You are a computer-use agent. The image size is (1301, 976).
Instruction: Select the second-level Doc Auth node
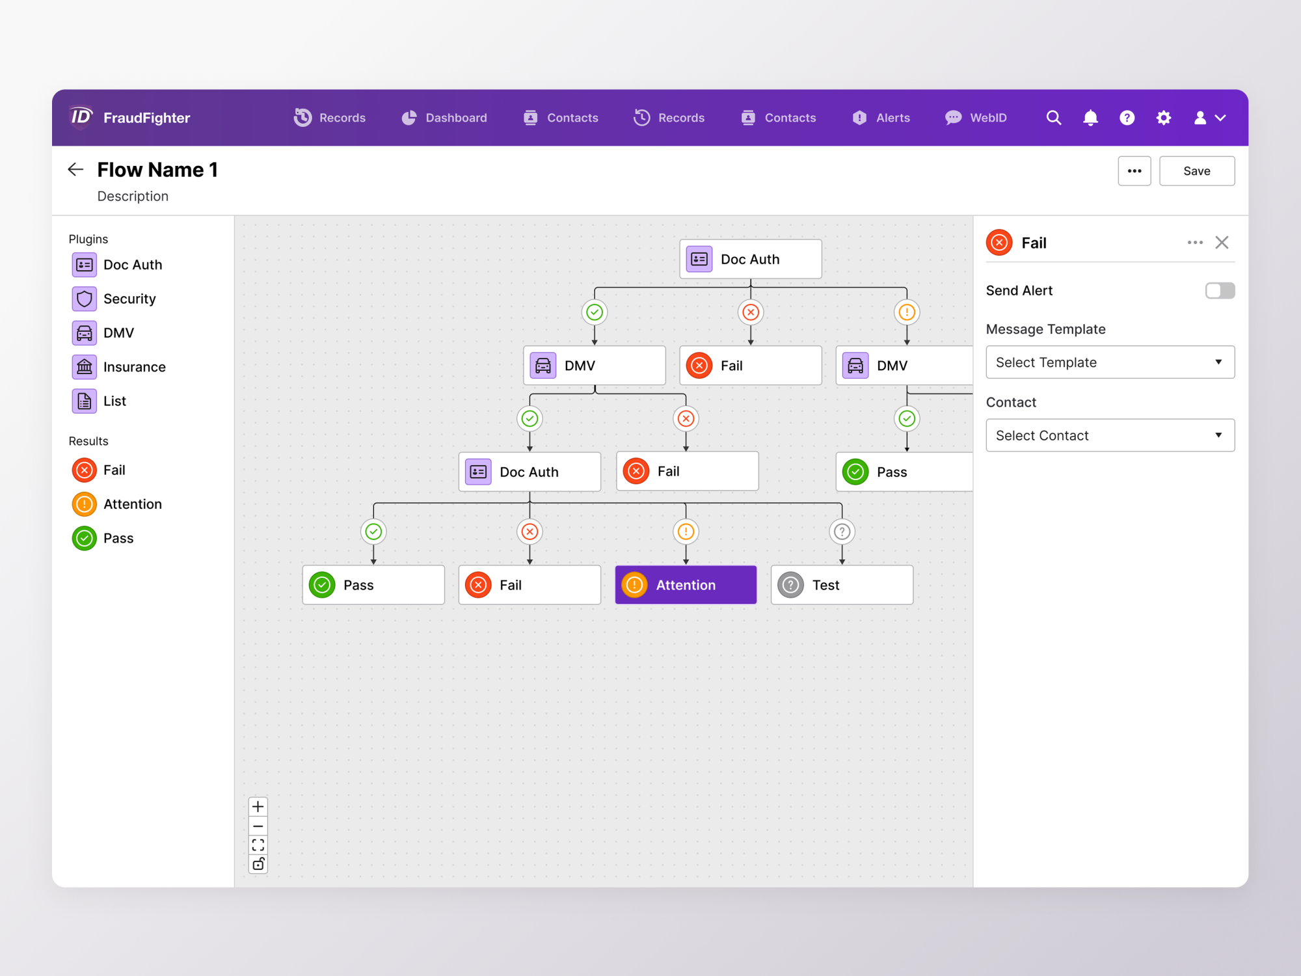530,472
